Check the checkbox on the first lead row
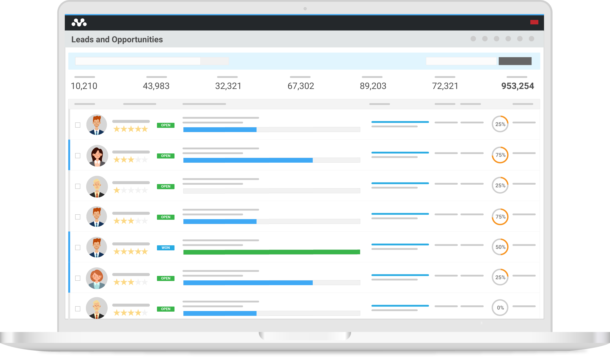Screen dimensions: 610x358 pos(78,125)
